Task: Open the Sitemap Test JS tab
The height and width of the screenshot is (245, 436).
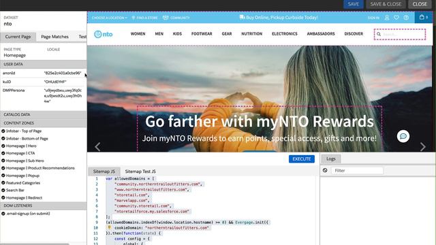Action: tap(140, 171)
